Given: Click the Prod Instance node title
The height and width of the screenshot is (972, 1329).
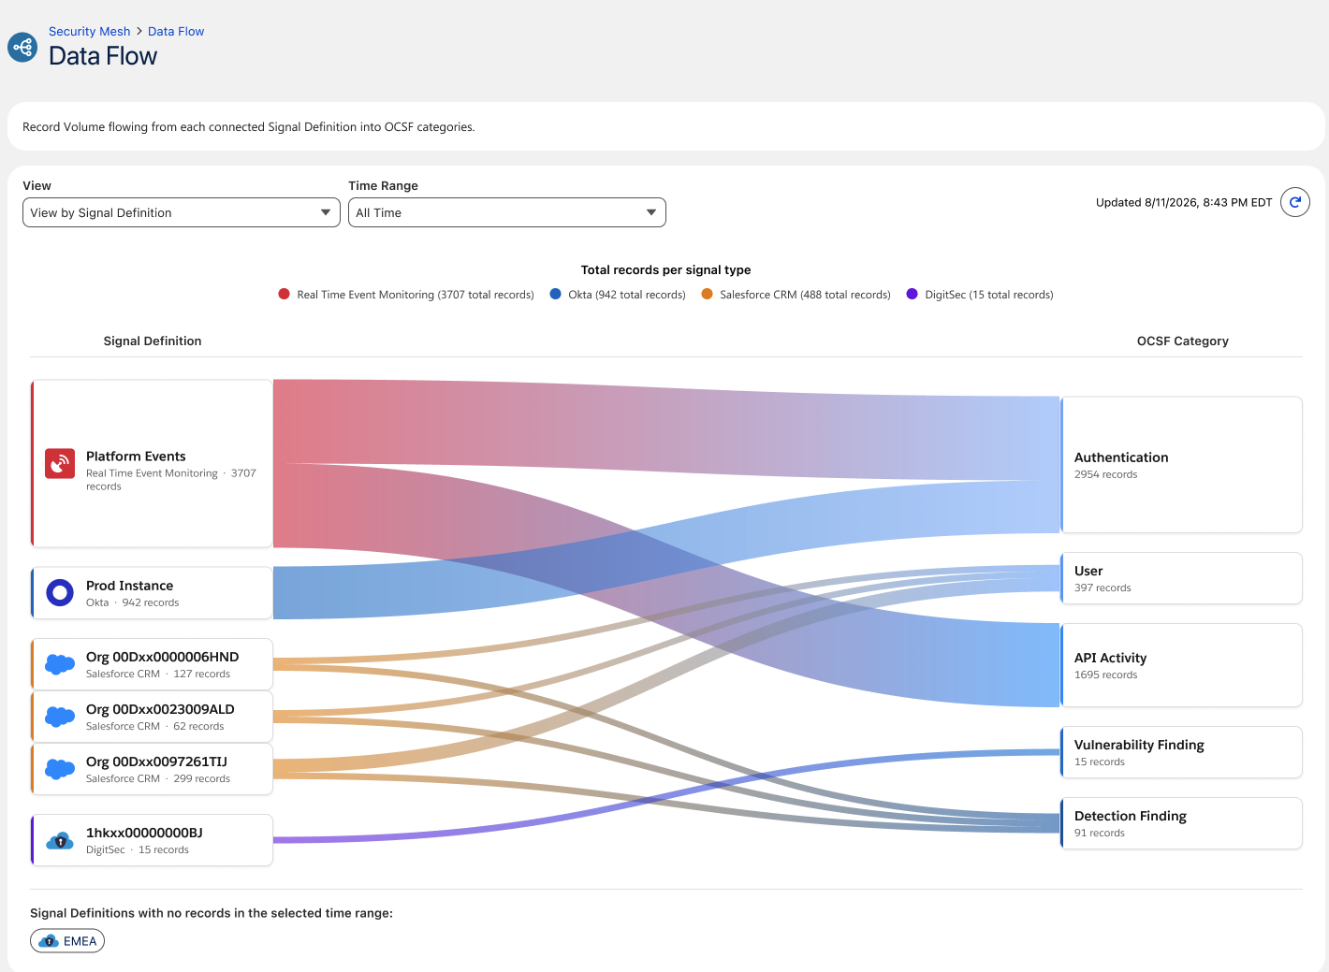Looking at the screenshot, I should 129,586.
